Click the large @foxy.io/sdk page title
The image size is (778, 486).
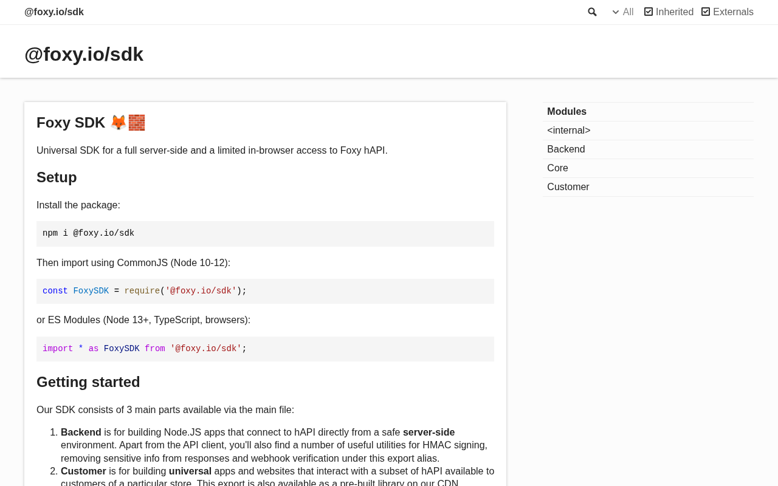(84, 54)
